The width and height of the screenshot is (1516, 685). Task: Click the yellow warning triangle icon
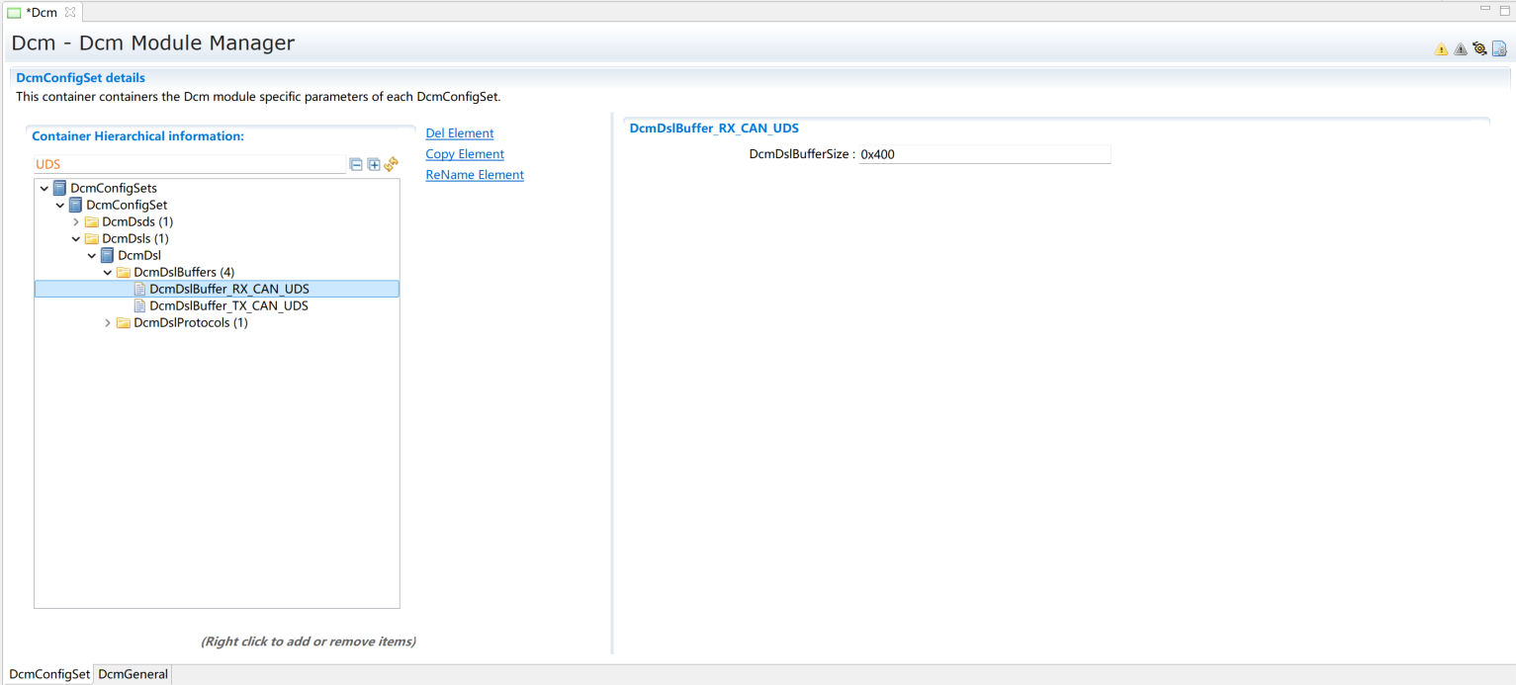coord(1441,49)
